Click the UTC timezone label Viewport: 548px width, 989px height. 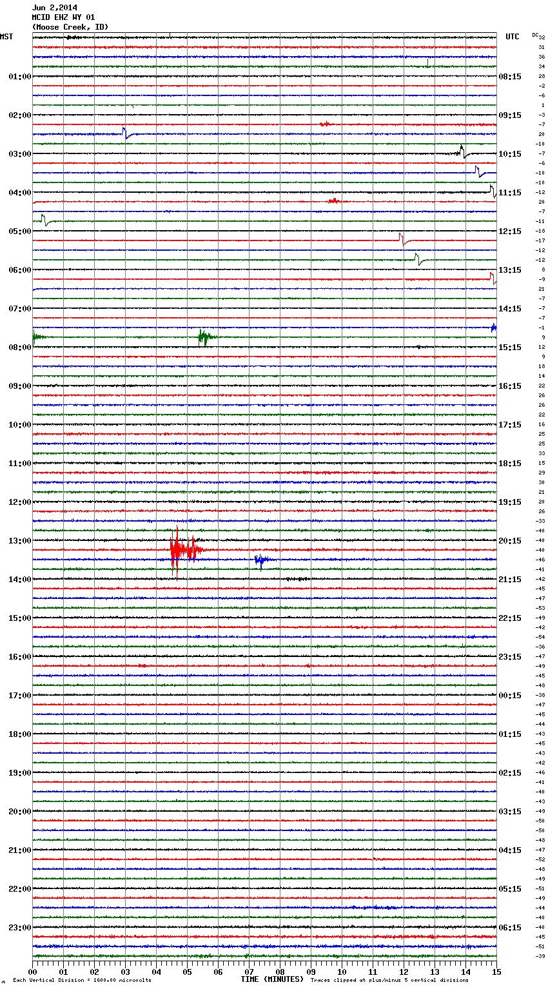pyautogui.click(x=512, y=37)
